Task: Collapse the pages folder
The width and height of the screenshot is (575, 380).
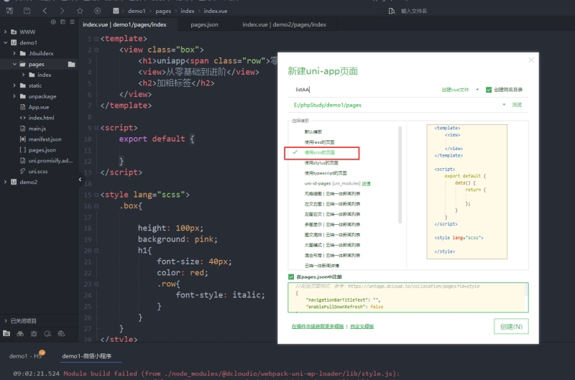Action: [x=14, y=64]
